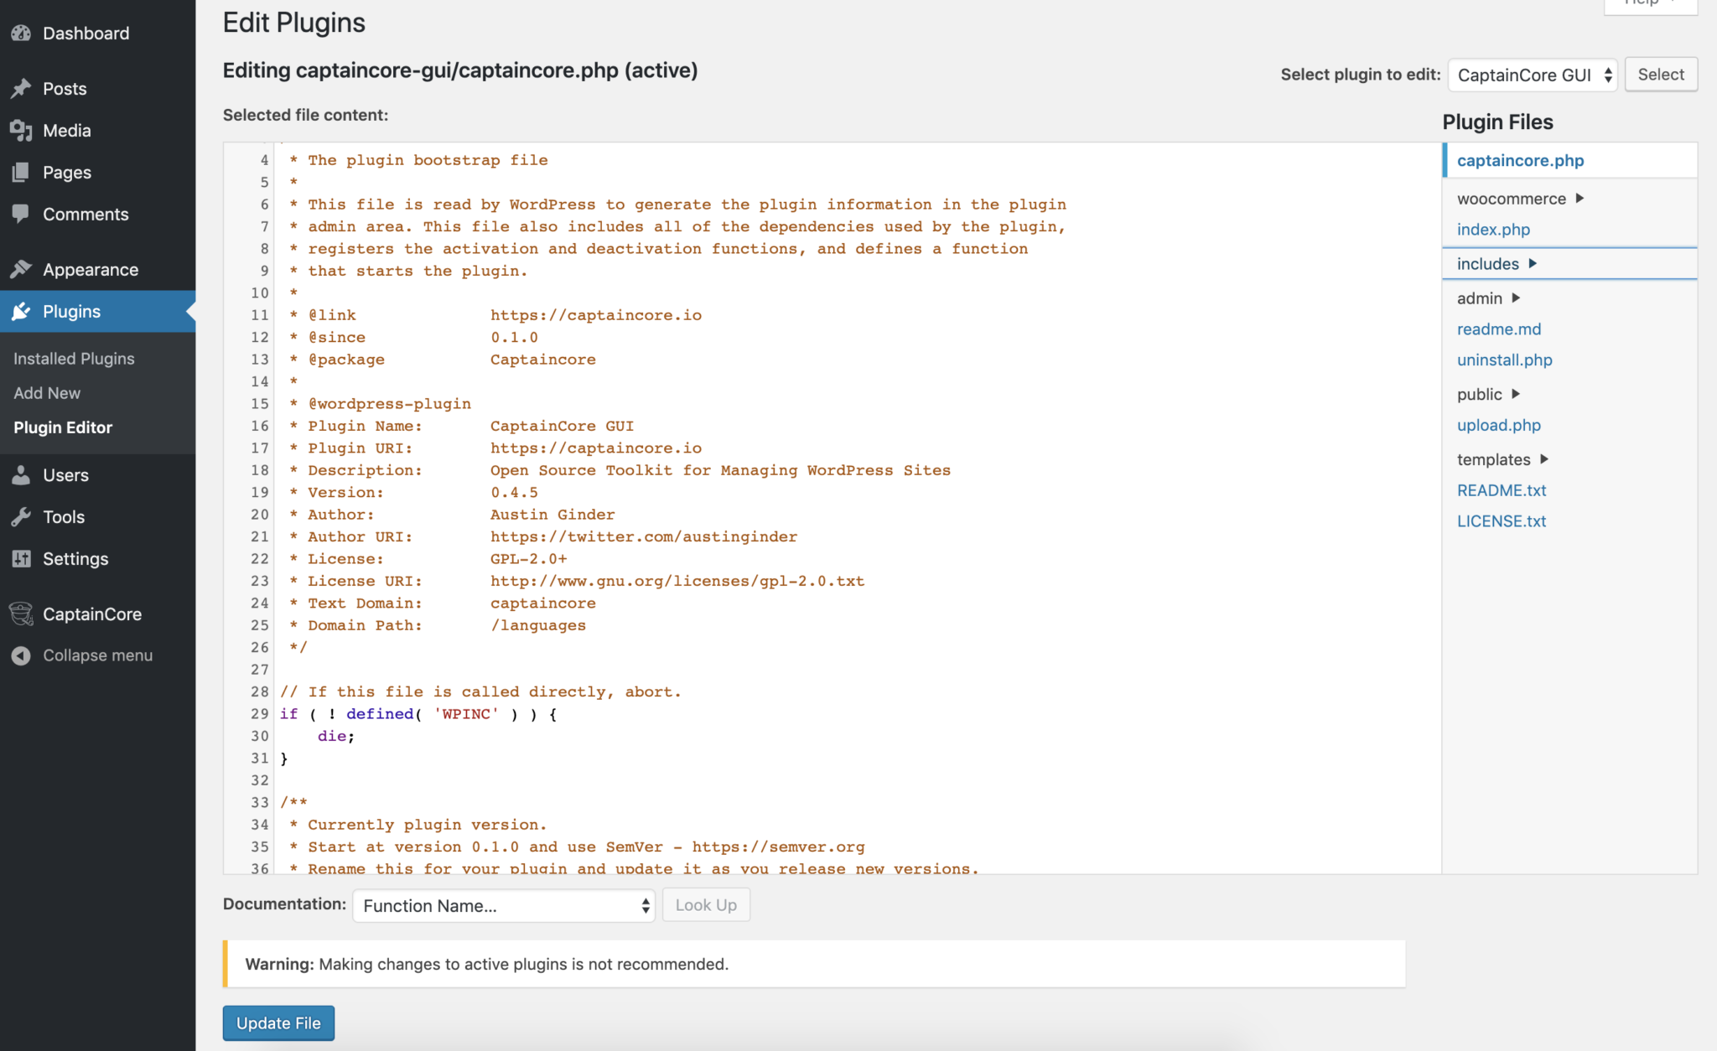Click the Dashboard gauge icon
Screen dimensions: 1717x1051
pos(21,34)
